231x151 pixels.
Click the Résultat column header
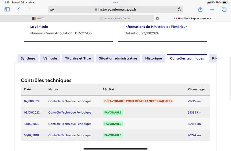point(109,89)
